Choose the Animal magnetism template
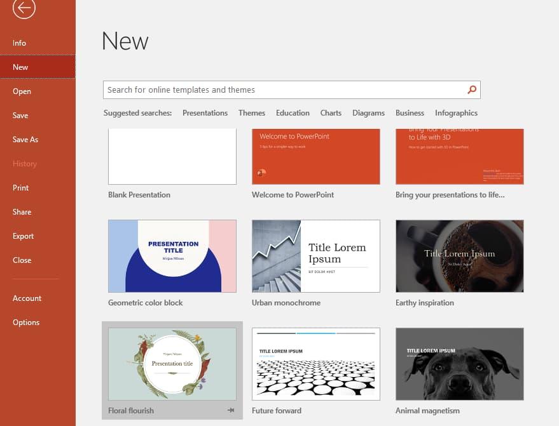 [459, 364]
